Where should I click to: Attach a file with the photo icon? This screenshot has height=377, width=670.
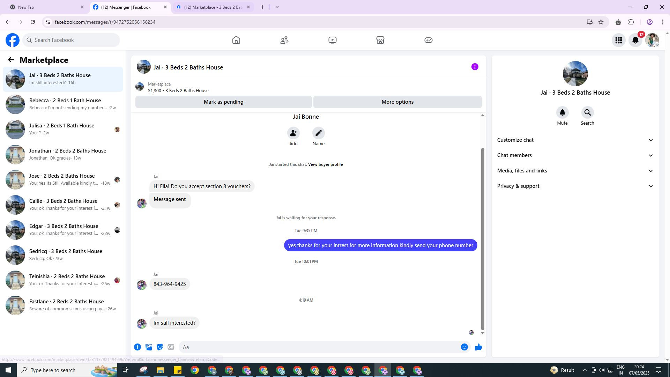pos(149,347)
